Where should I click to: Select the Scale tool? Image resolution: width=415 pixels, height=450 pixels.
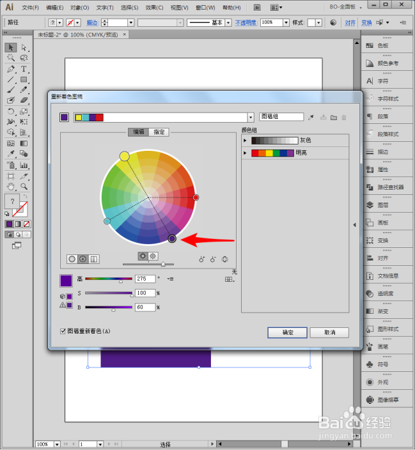pyautogui.click(x=24, y=111)
